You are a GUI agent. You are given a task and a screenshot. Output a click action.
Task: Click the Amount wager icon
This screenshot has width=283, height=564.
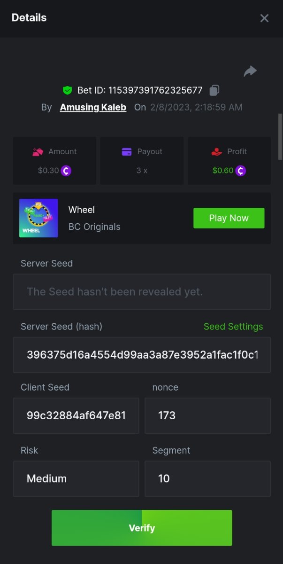coord(38,151)
